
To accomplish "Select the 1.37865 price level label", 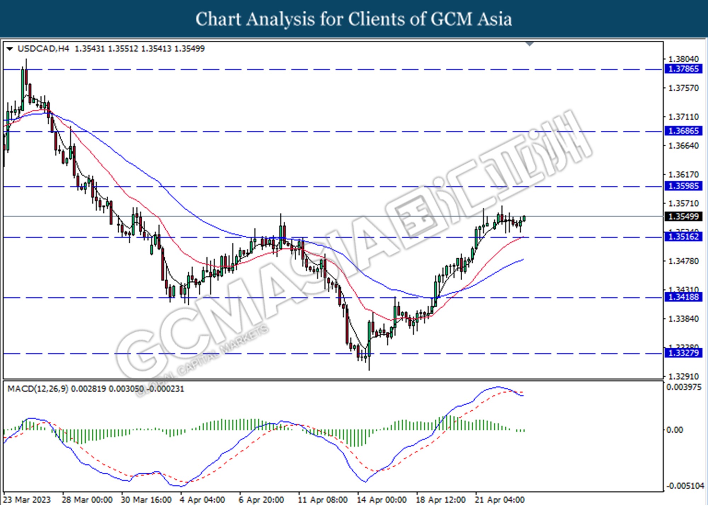I will (683, 69).
